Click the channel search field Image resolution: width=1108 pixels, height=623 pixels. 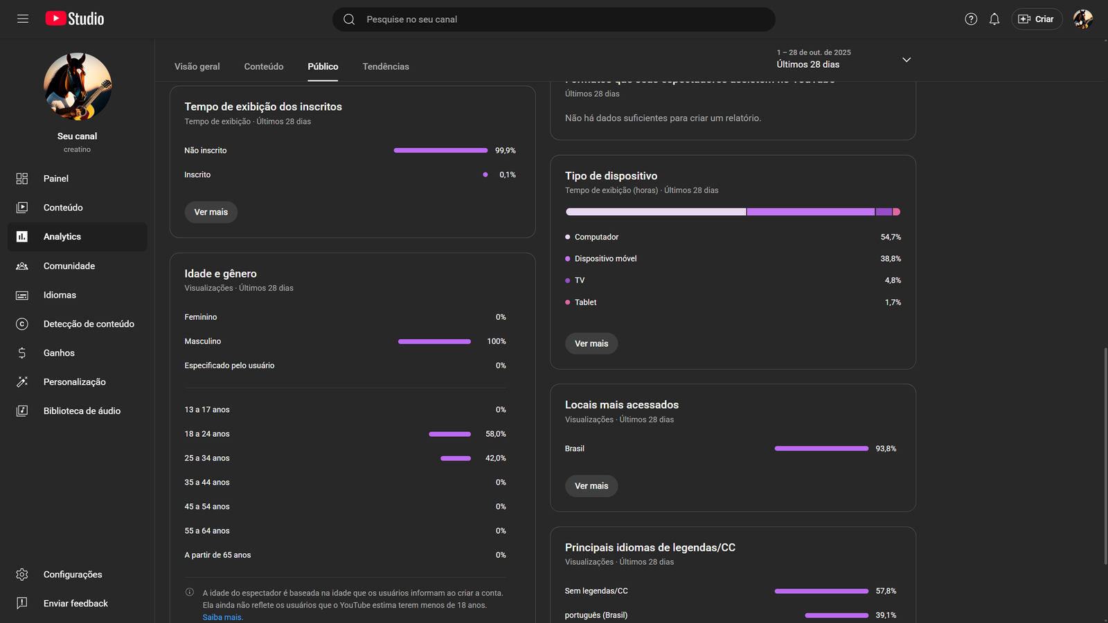pos(554,19)
